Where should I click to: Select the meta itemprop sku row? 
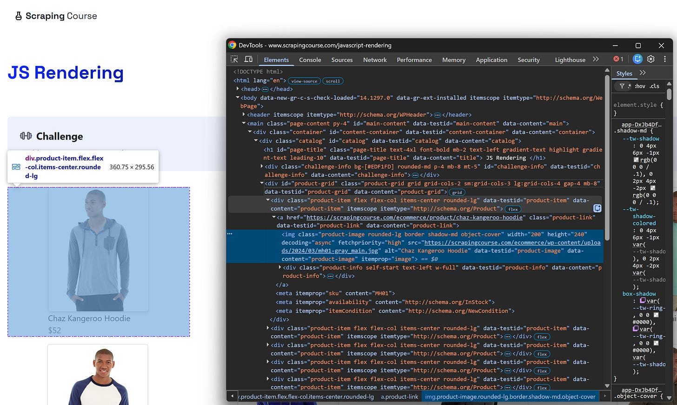point(335,293)
